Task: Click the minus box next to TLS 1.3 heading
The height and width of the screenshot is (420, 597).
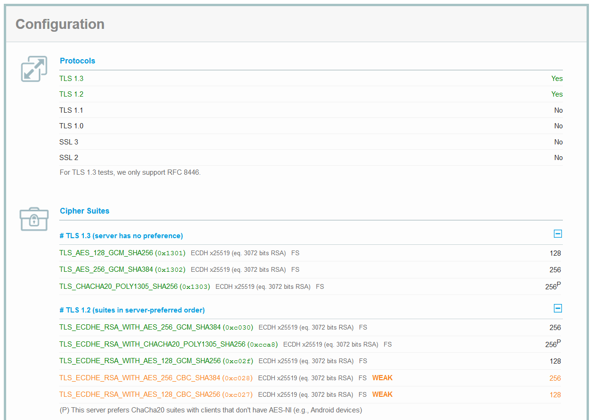Action: (558, 233)
